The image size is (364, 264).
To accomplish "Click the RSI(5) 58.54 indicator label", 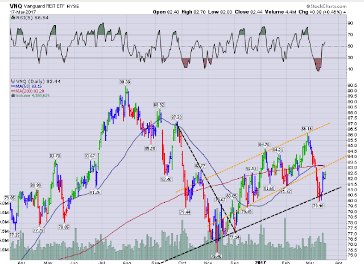I will click(x=32, y=18).
